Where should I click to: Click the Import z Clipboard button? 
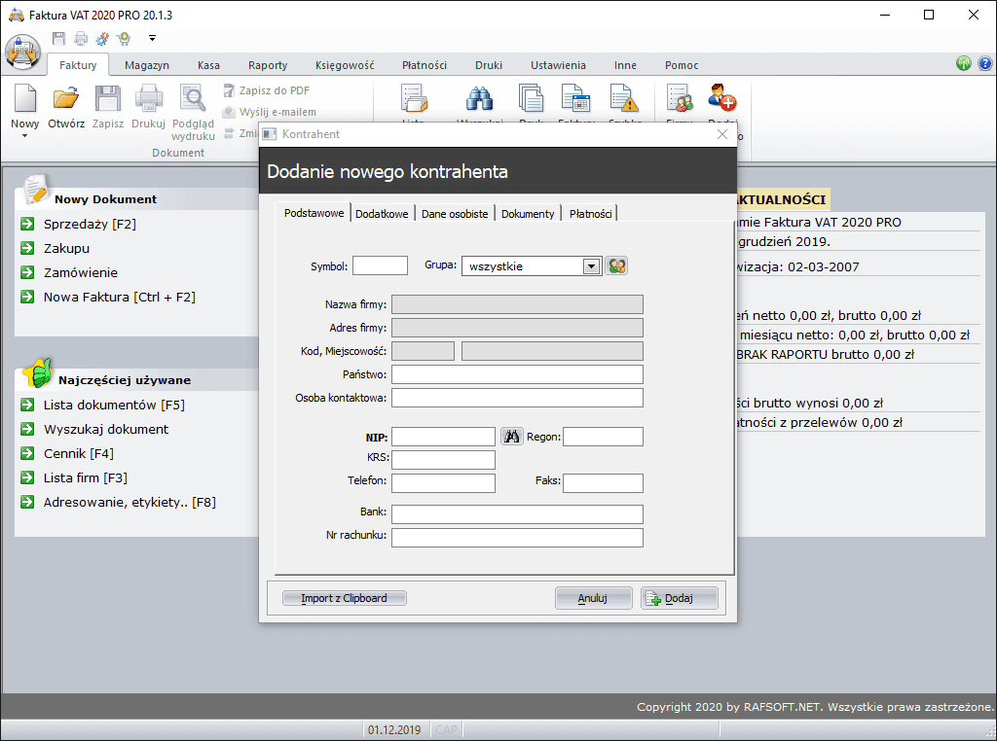click(x=344, y=598)
